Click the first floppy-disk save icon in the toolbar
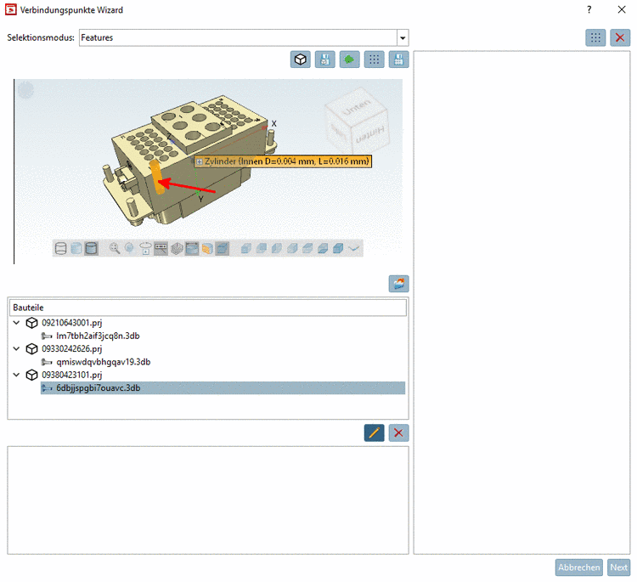 pos(325,59)
